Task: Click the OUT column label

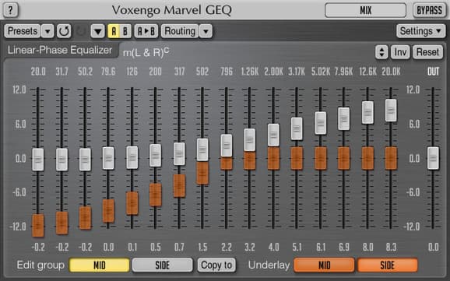Action: [433, 72]
